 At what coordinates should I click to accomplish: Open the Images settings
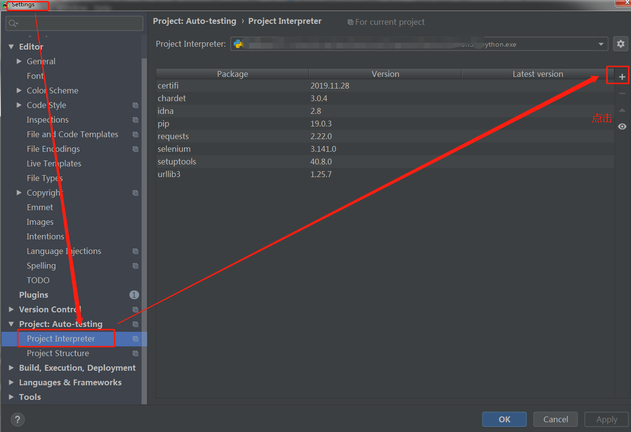coord(40,222)
